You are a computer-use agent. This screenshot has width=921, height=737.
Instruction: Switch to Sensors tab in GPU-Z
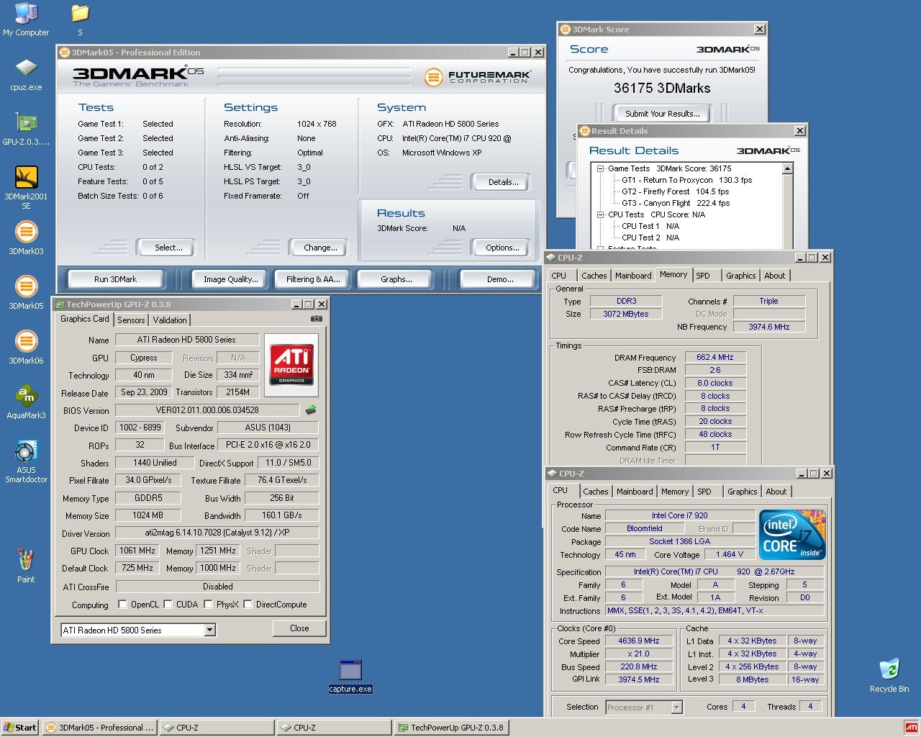click(x=131, y=320)
